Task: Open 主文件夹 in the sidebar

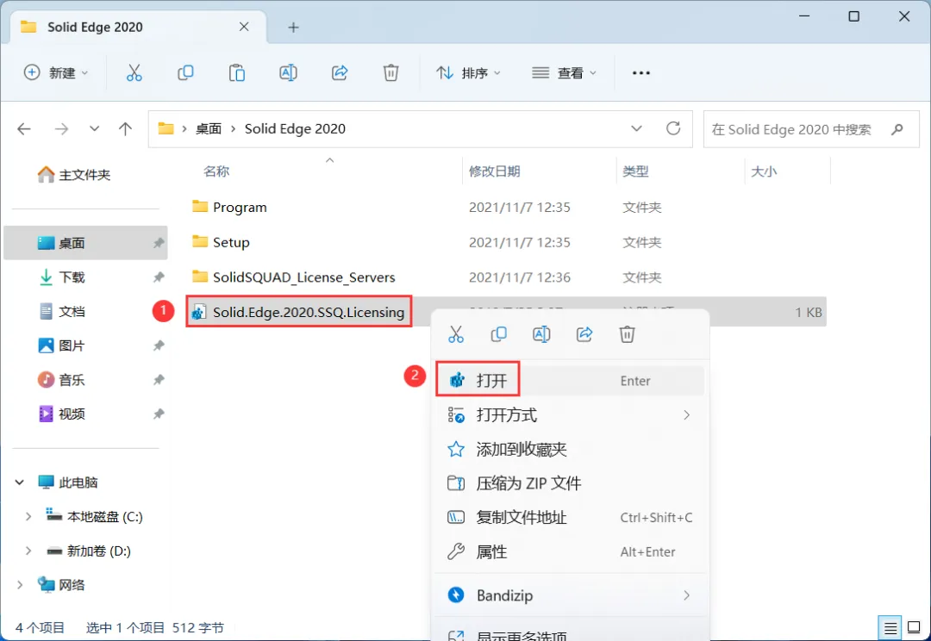Action: tap(74, 175)
